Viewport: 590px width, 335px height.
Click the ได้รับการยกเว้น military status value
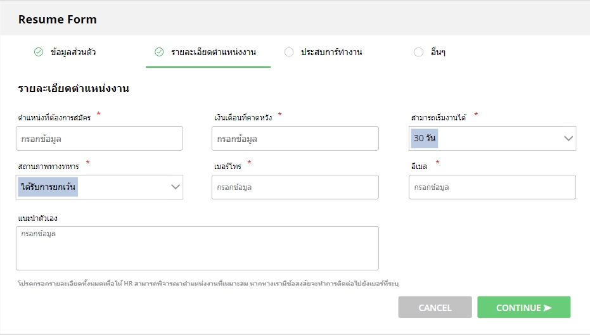[x=49, y=187]
